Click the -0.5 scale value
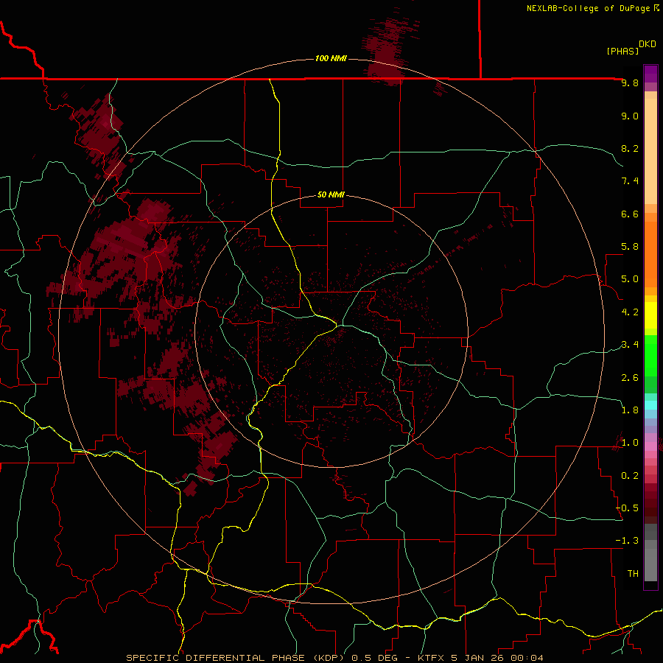 [627, 508]
